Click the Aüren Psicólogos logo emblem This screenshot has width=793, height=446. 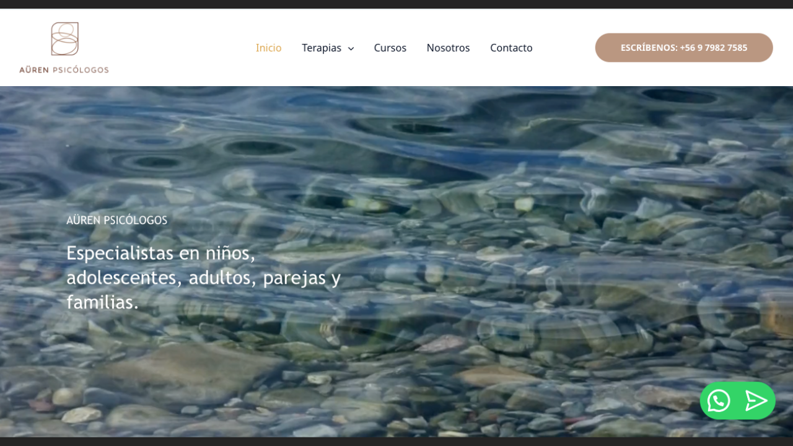[x=64, y=39]
